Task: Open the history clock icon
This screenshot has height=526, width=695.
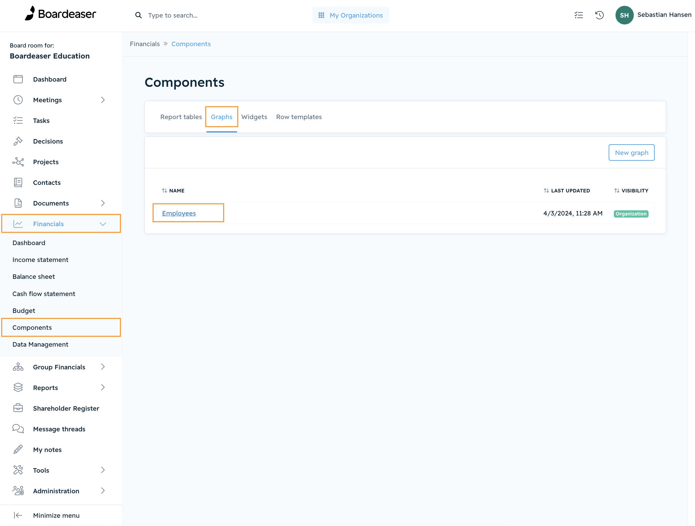Action: click(x=599, y=15)
